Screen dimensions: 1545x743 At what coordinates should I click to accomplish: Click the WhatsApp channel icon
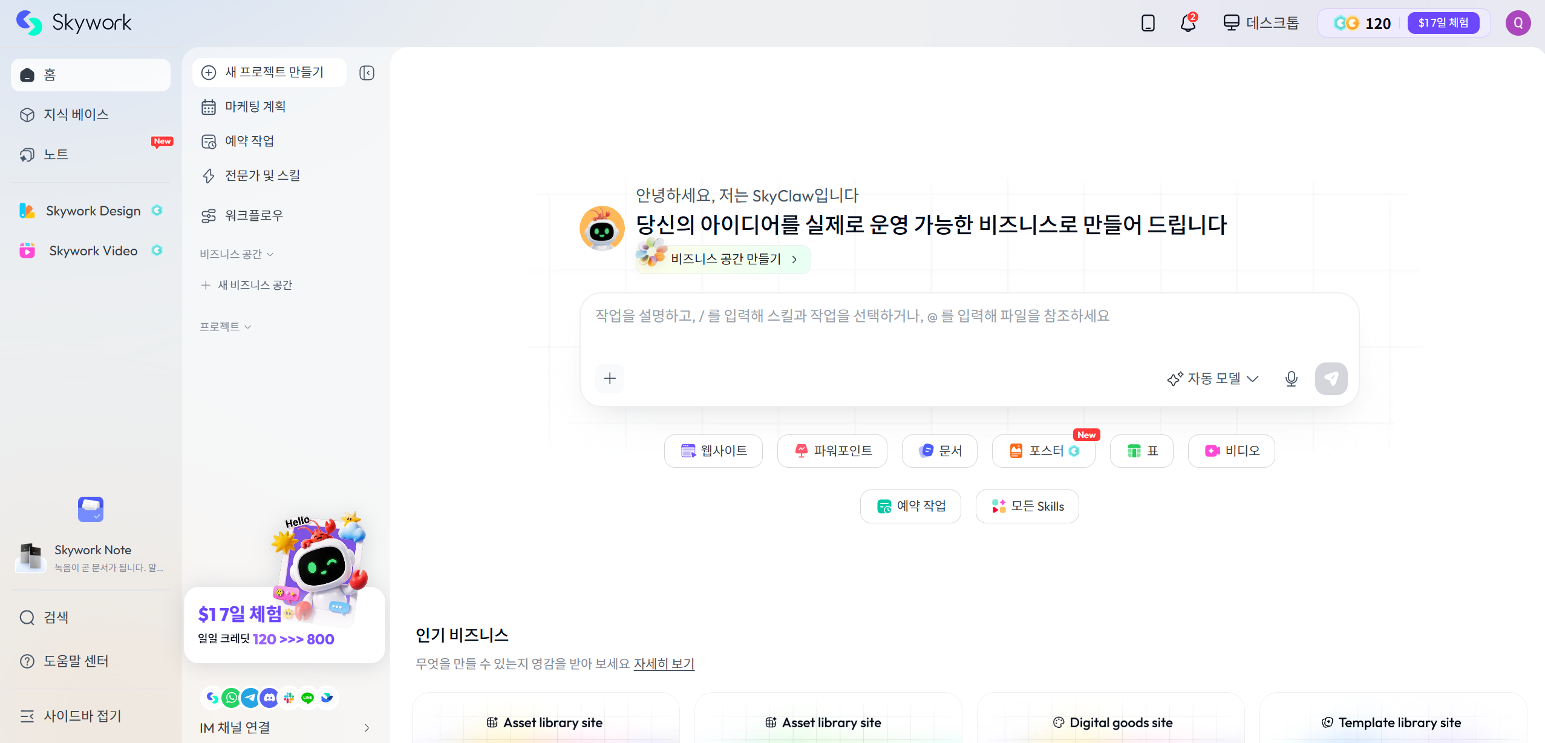[x=231, y=698]
